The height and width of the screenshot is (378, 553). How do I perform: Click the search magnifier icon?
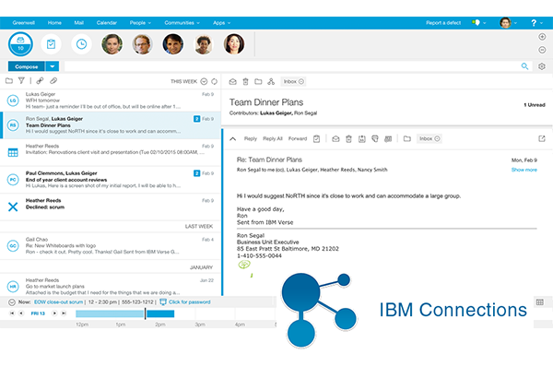[524, 66]
